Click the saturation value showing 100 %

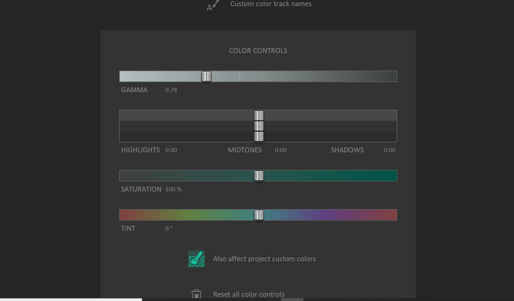pyautogui.click(x=173, y=189)
